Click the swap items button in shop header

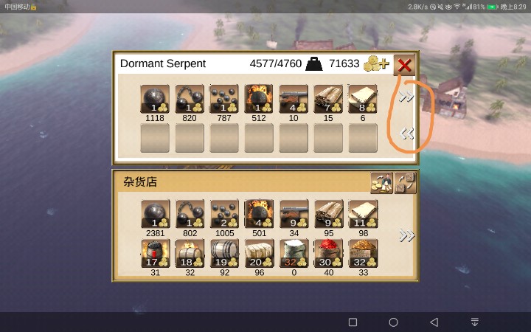click(x=406, y=183)
